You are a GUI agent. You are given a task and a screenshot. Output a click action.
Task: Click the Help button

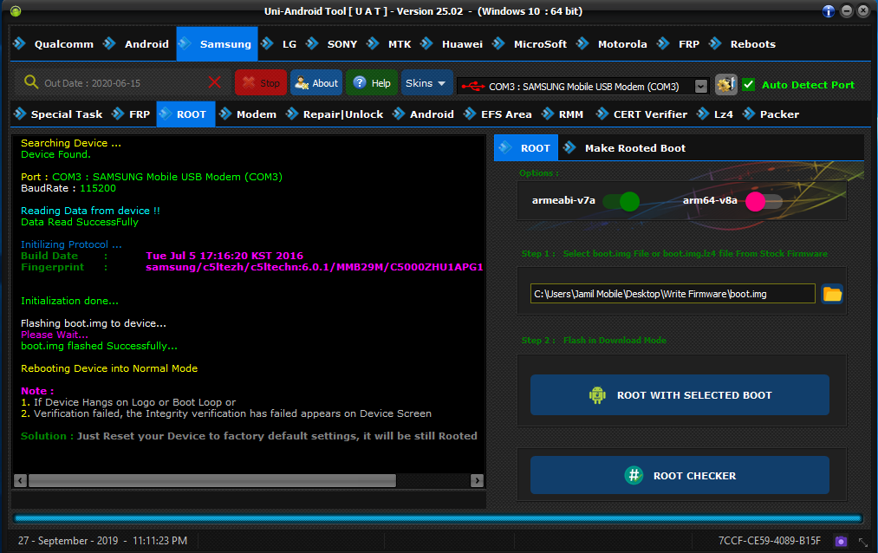pyautogui.click(x=372, y=83)
